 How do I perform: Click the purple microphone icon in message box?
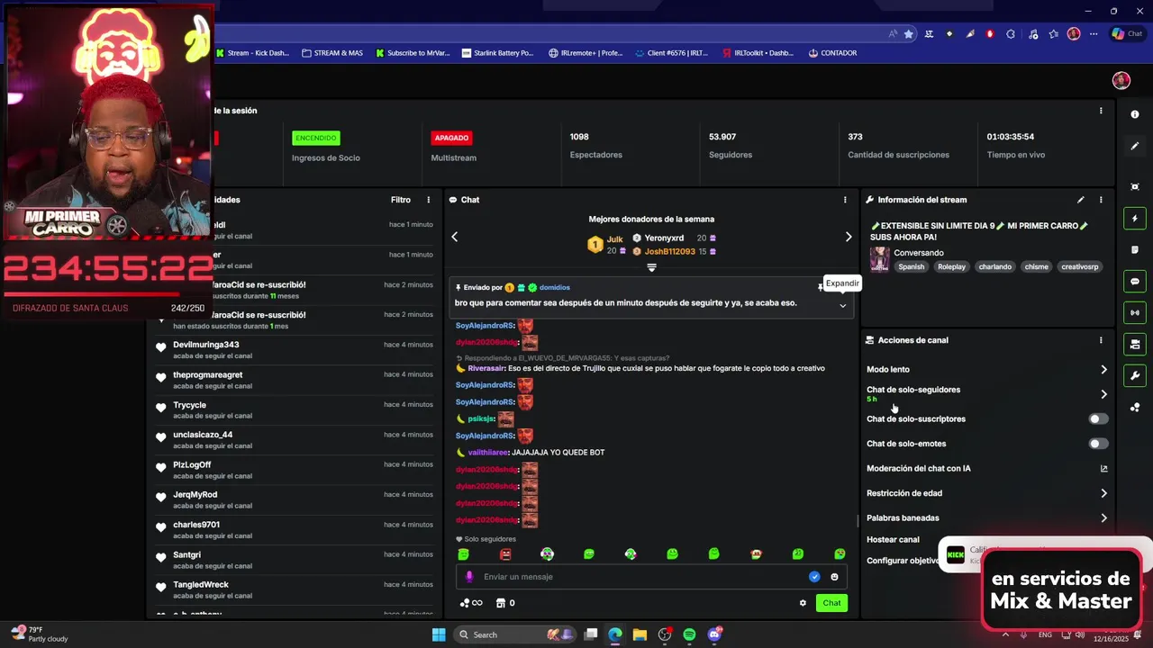click(x=469, y=577)
